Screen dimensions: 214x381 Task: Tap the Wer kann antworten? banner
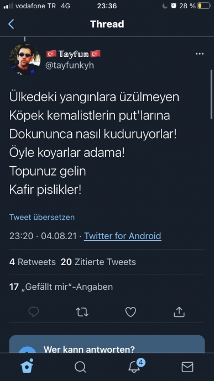pos(107,344)
